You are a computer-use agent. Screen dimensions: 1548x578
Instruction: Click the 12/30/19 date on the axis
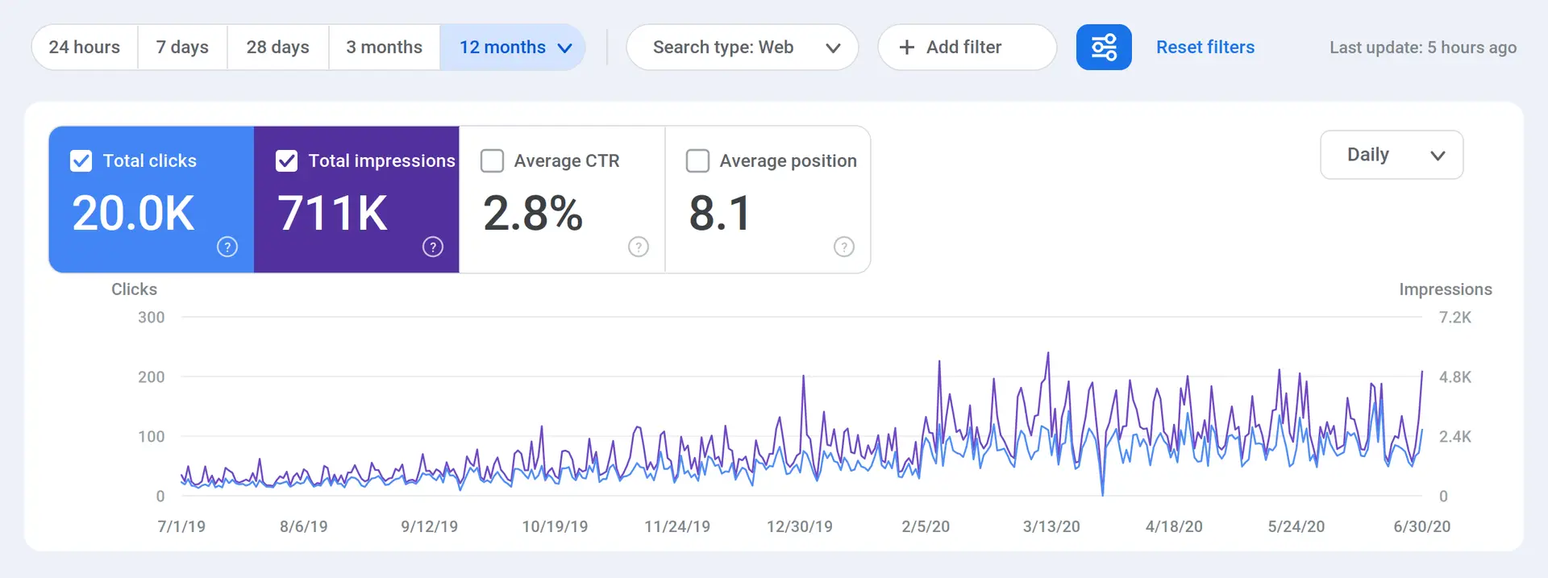coord(800,526)
